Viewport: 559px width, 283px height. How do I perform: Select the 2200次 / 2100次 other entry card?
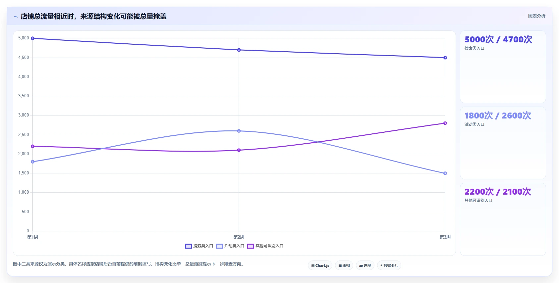click(503, 219)
